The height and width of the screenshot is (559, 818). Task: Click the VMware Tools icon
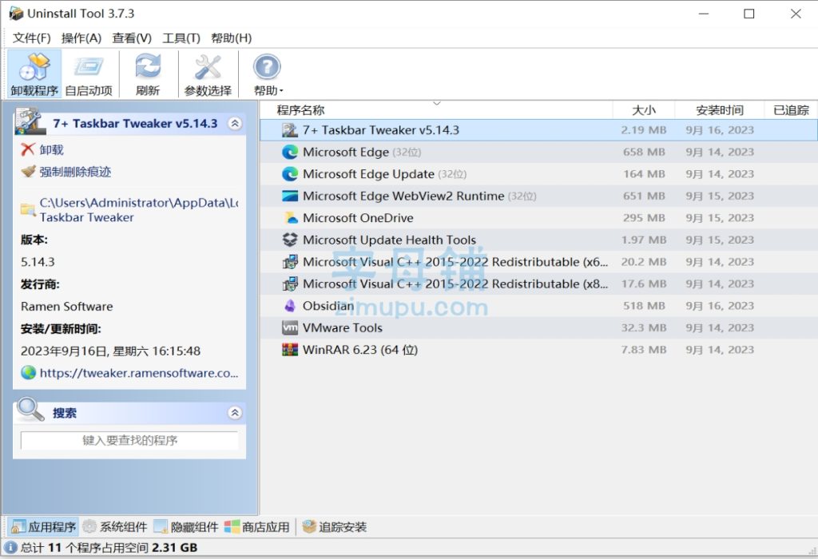click(x=289, y=327)
